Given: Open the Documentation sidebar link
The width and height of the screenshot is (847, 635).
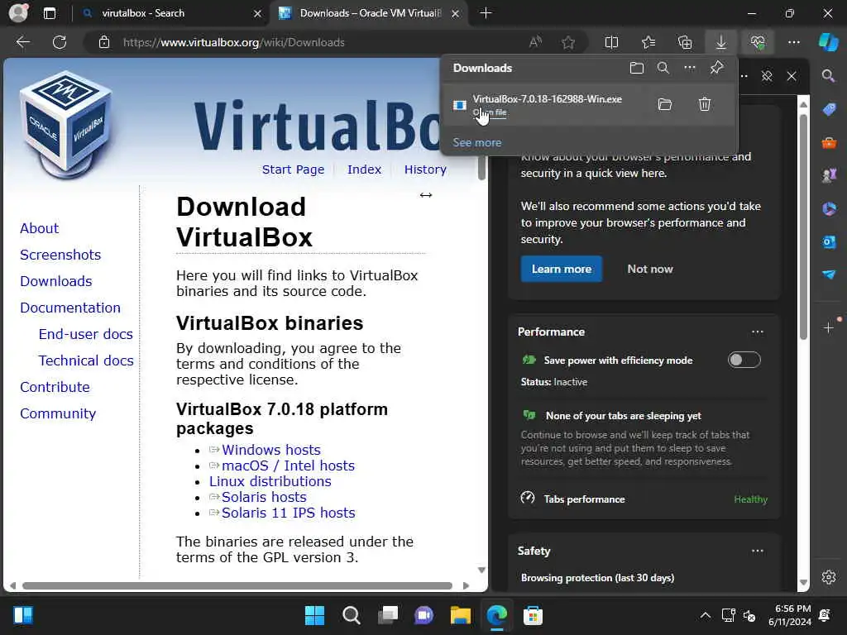Looking at the screenshot, I should click(x=70, y=308).
